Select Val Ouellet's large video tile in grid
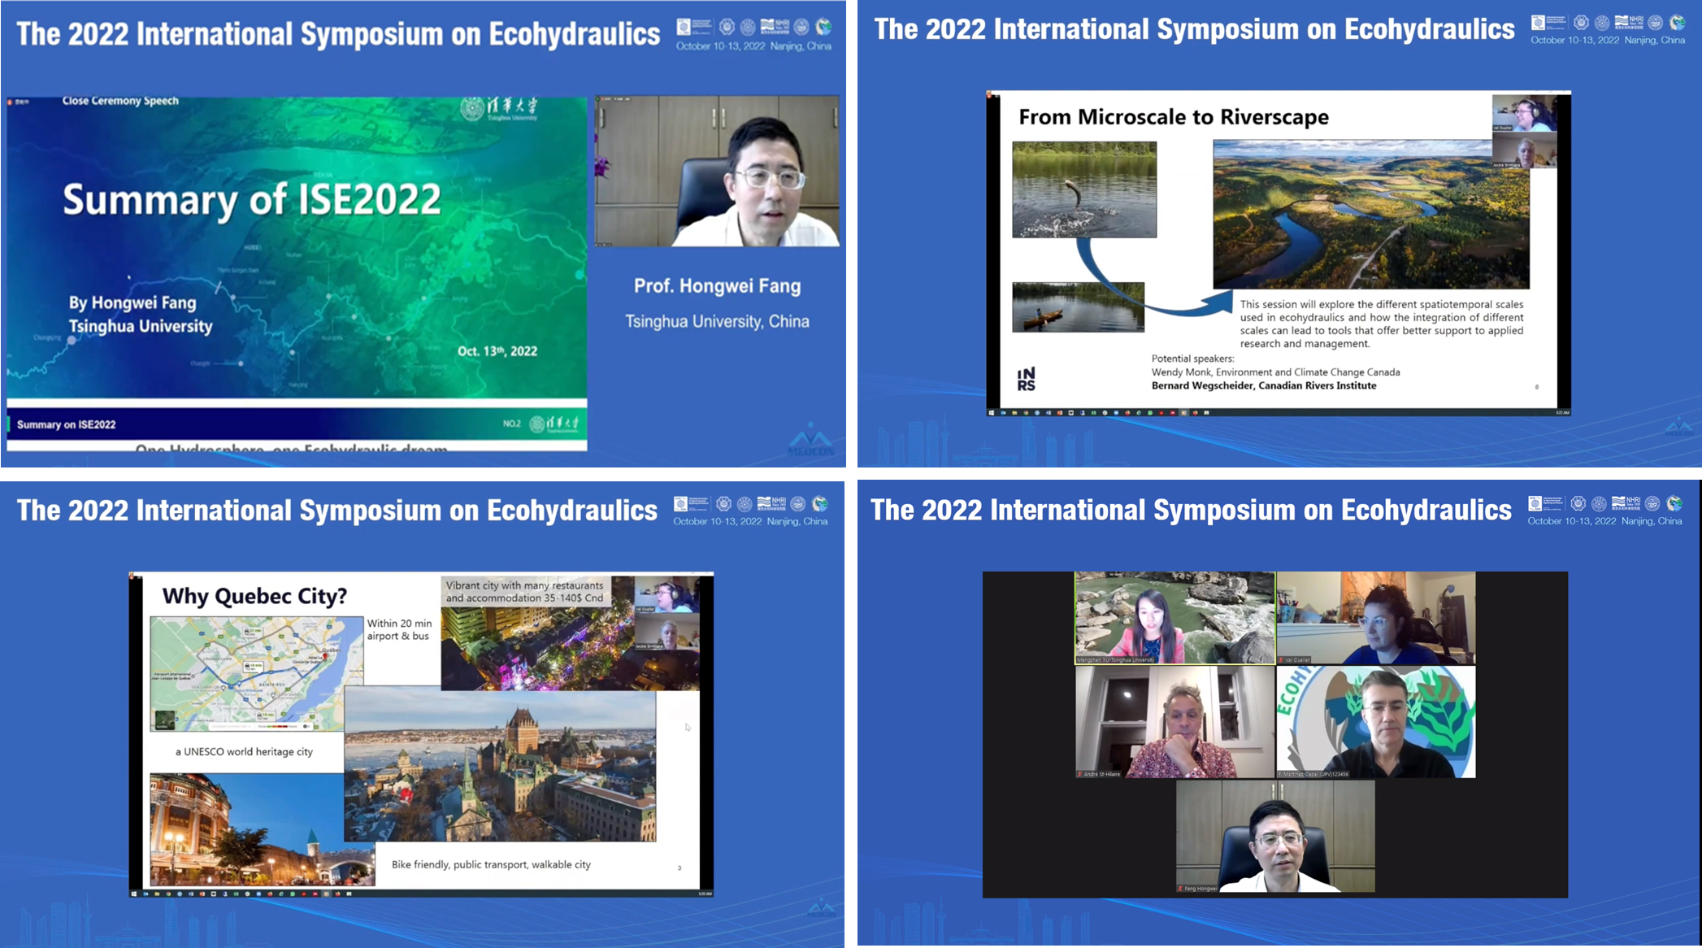The width and height of the screenshot is (1702, 948). 1375,618
